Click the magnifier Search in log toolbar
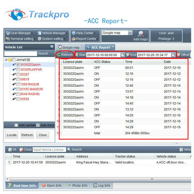Image resolution: width=194 pixels, height=194 pixels. coord(74,150)
